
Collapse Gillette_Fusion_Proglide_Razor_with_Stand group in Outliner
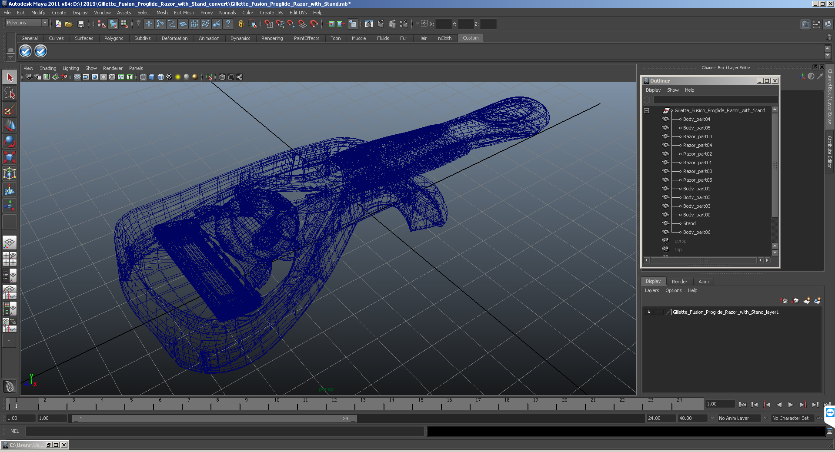(x=647, y=110)
